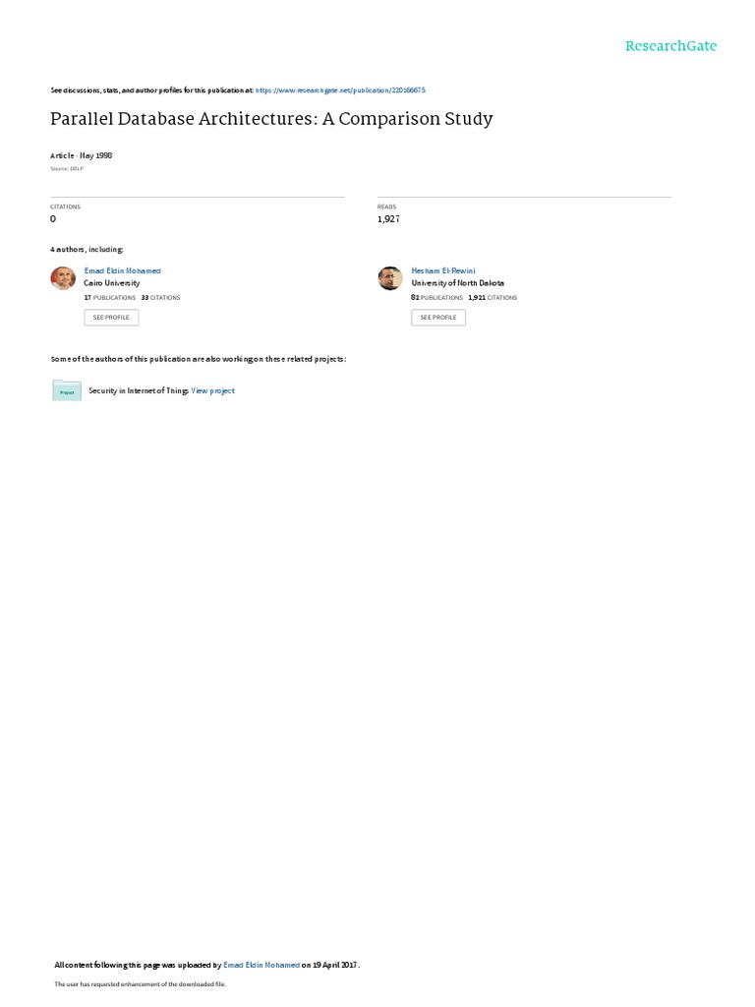Click the Parallel Database Architectures title
The height and width of the screenshot is (1007, 755).
click(x=271, y=119)
